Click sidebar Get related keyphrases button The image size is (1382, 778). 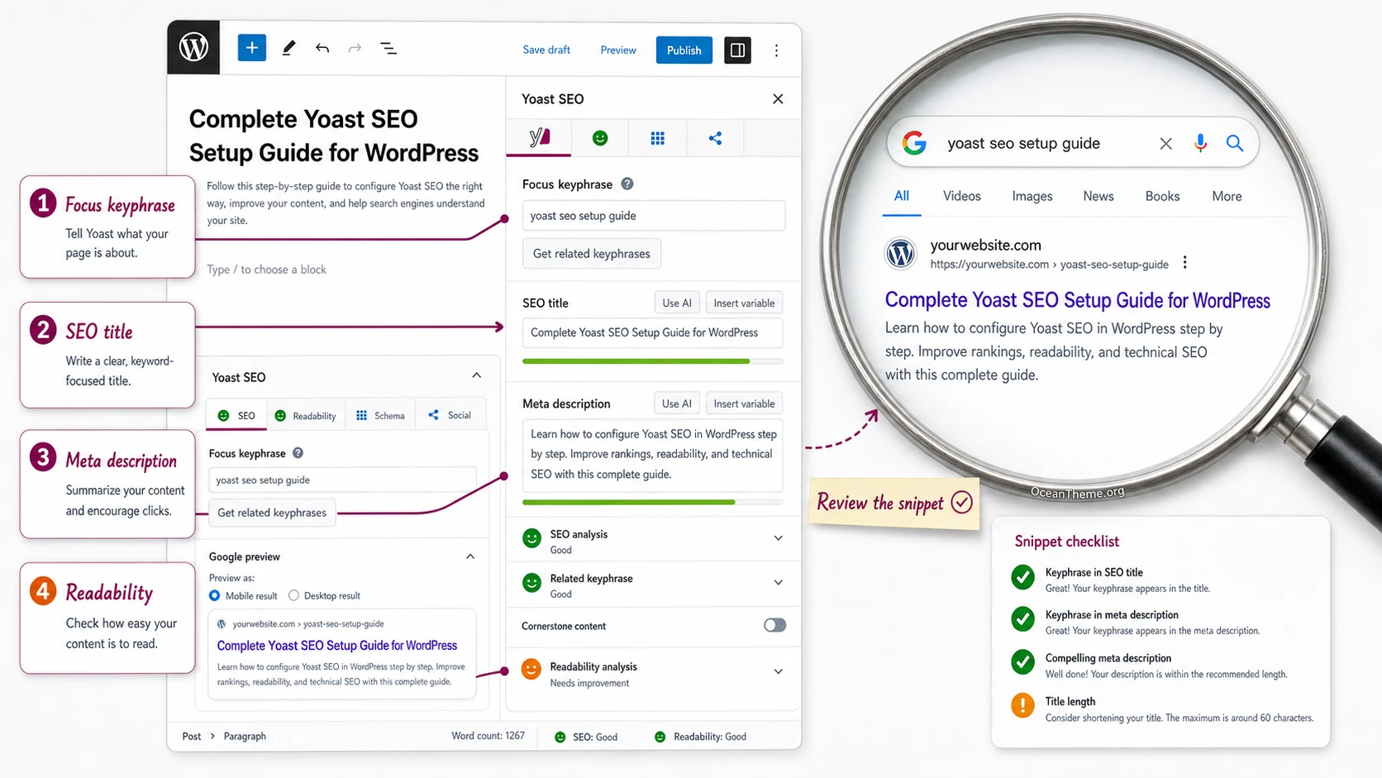(592, 254)
